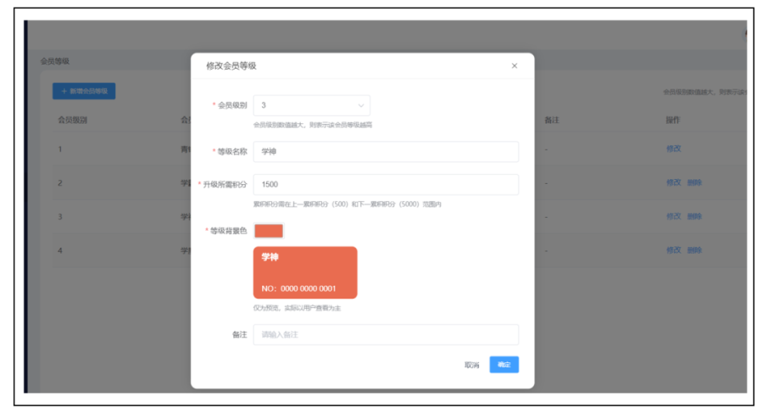763x414 pixels.
Task: Click 修改 link in level 2 row
Action: (x=673, y=182)
